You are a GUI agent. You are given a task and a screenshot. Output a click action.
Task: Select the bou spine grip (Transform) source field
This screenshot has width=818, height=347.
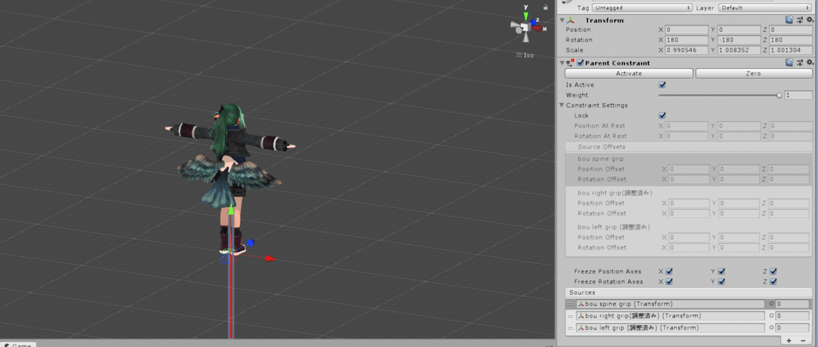click(x=670, y=304)
